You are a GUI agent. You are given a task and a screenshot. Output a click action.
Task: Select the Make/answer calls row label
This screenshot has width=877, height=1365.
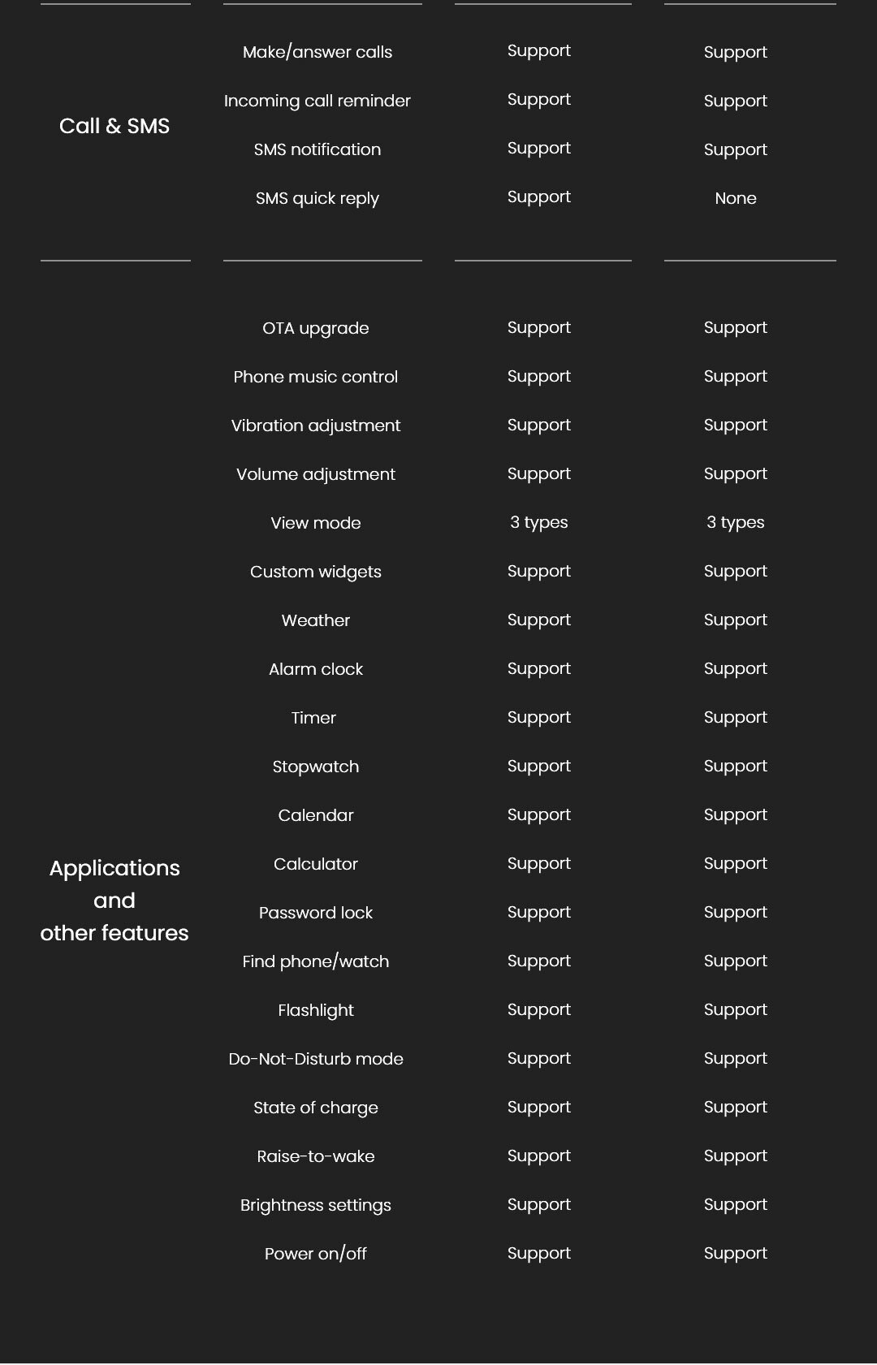(x=318, y=52)
